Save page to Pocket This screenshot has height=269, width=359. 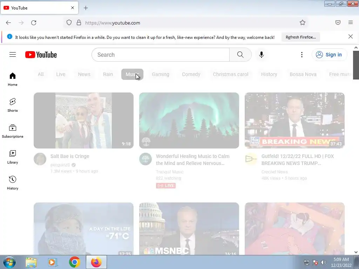coord(338,22)
